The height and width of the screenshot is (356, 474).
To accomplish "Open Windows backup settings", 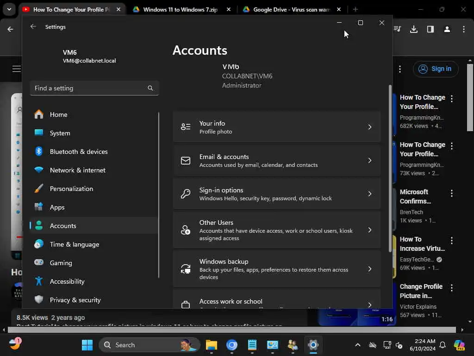I will coord(277,269).
